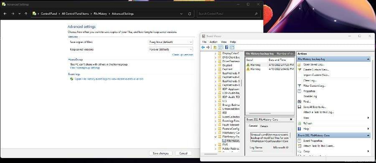This screenshot has width=376, height=163.
Task: Collapse the File History backup log actions section
Action: [368, 59]
